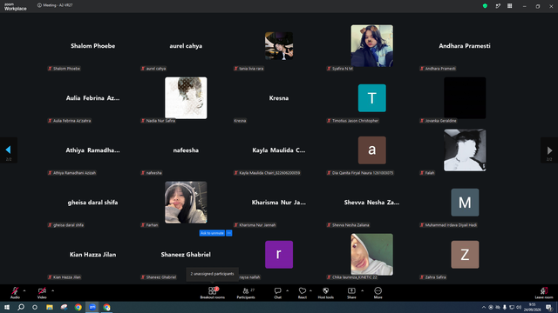Click green encryption shield icon
This screenshot has height=313, width=558.
click(485, 6)
